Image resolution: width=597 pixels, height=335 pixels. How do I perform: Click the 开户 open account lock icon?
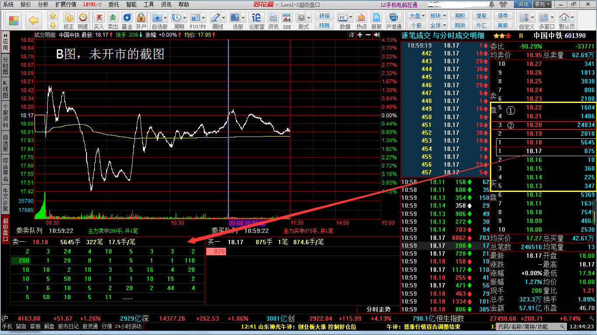click(x=141, y=17)
